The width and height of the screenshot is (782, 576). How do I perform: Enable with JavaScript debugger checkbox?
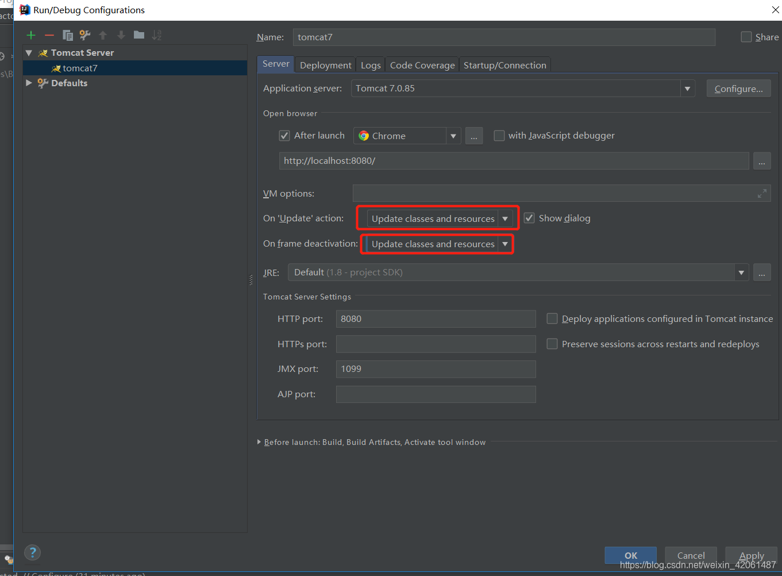499,136
